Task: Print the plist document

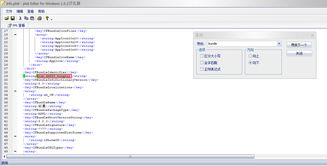Action: coord(39,18)
